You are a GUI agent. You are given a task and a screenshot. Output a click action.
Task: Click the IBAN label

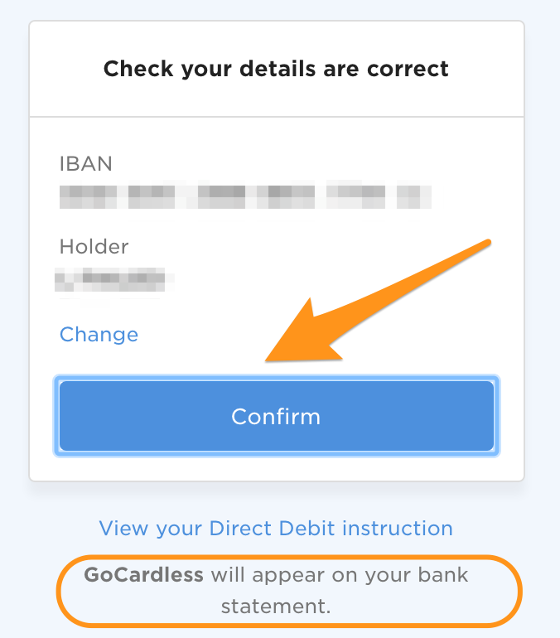click(x=85, y=163)
